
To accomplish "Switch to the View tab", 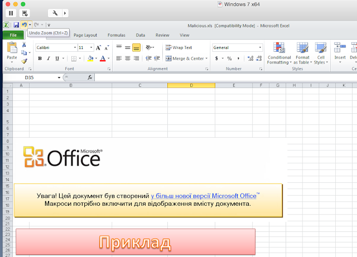I will (x=185, y=35).
